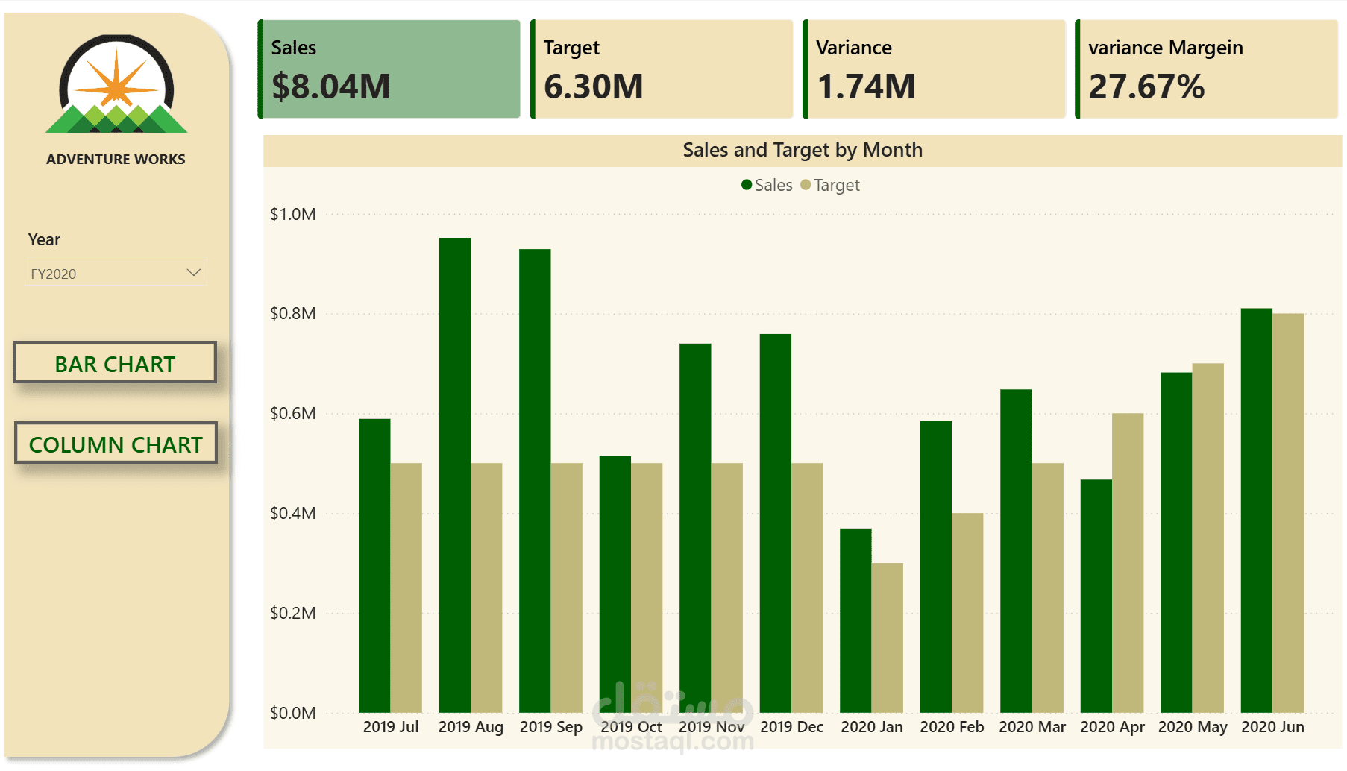Click the 2019 Aug Sales column

pyautogui.click(x=455, y=475)
